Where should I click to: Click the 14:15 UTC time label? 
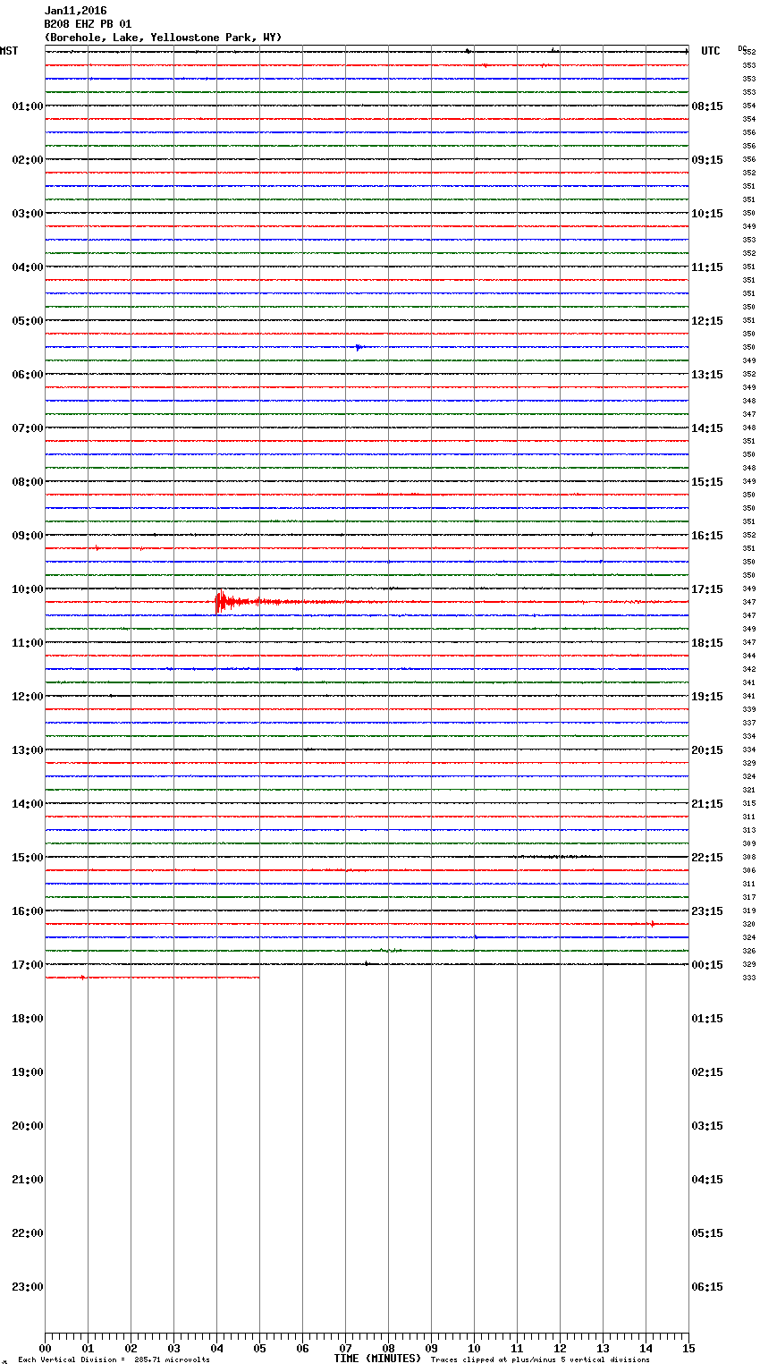click(x=707, y=428)
